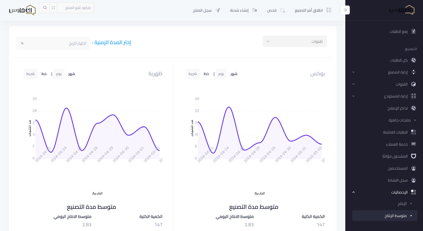Click the تذاكر الإصلاح sidebar icon

pyautogui.click(x=414, y=108)
